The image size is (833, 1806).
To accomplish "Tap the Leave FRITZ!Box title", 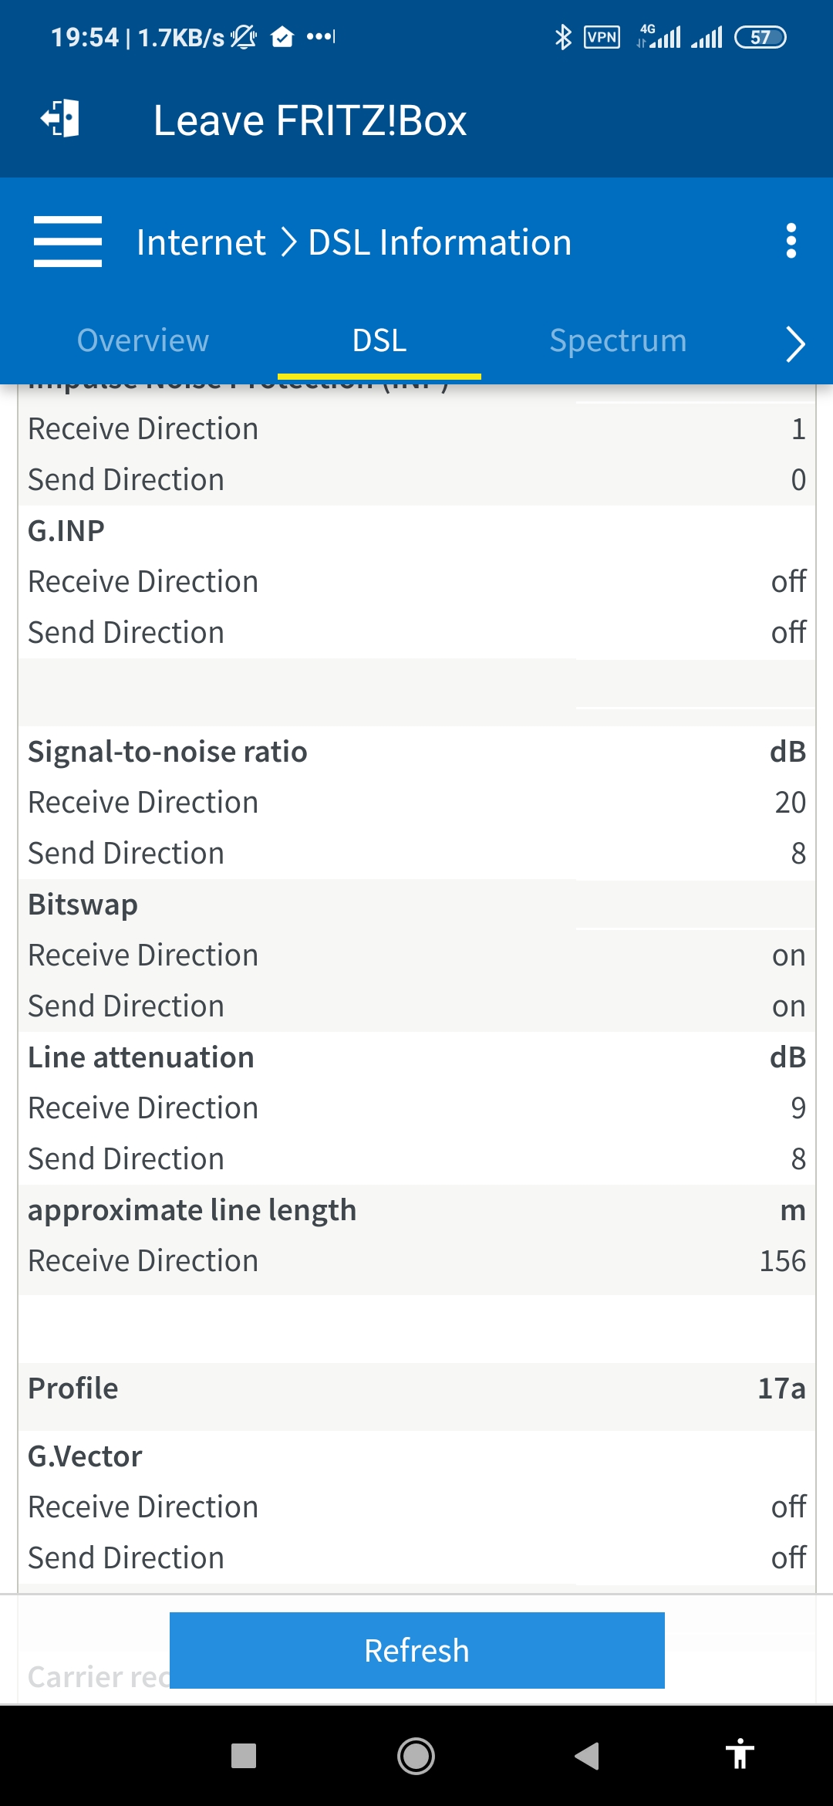I will click(x=310, y=120).
